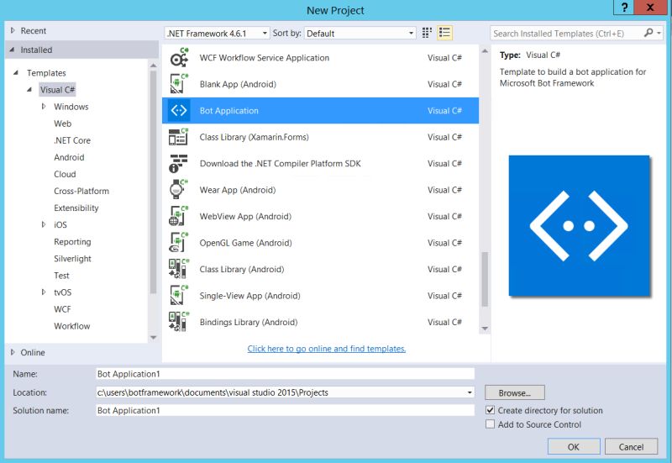Select Download the .NET Compiler Platform SDK
This screenshot has height=463, width=672.
coord(281,163)
